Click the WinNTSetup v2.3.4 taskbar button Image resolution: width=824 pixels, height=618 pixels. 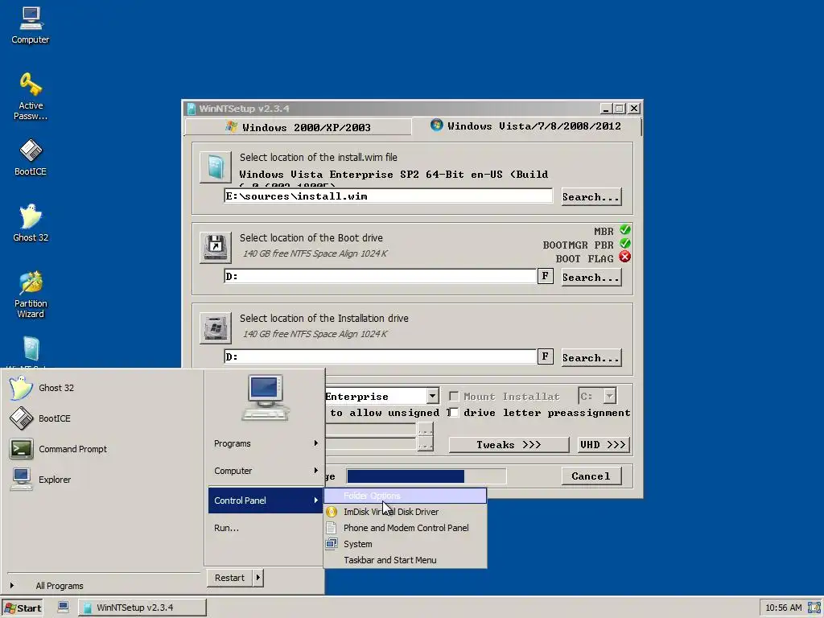click(x=142, y=608)
